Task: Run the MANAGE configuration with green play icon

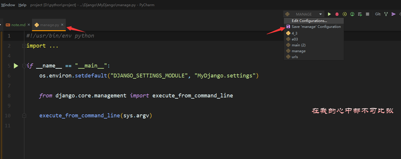Action: (x=329, y=14)
